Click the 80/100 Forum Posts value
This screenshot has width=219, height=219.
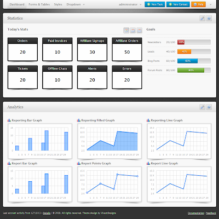[x=171, y=70]
